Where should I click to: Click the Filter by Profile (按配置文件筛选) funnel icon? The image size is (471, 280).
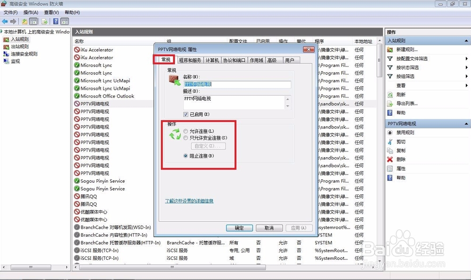pyautogui.click(x=390, y=58)
